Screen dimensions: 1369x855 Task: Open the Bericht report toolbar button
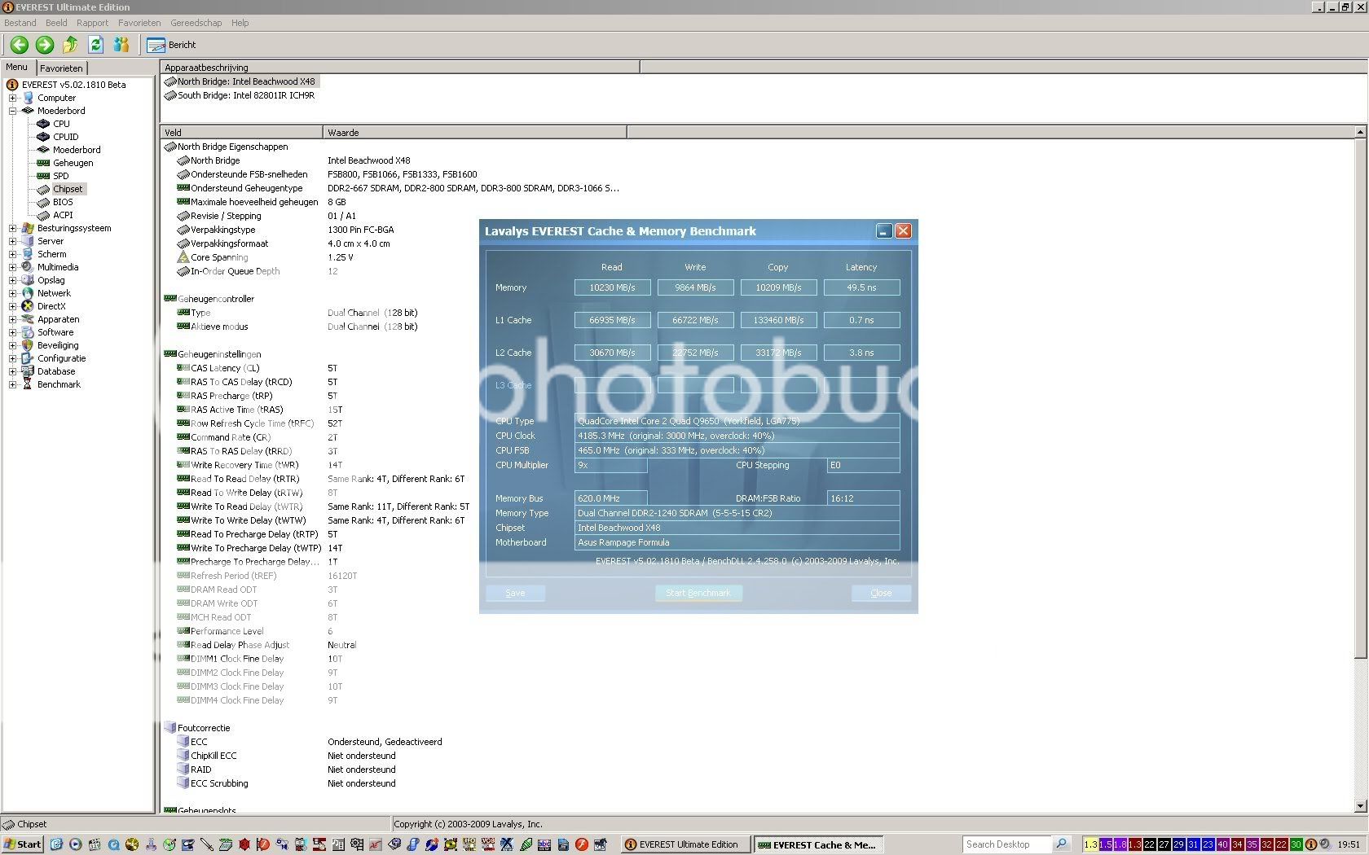click(171, 45)
